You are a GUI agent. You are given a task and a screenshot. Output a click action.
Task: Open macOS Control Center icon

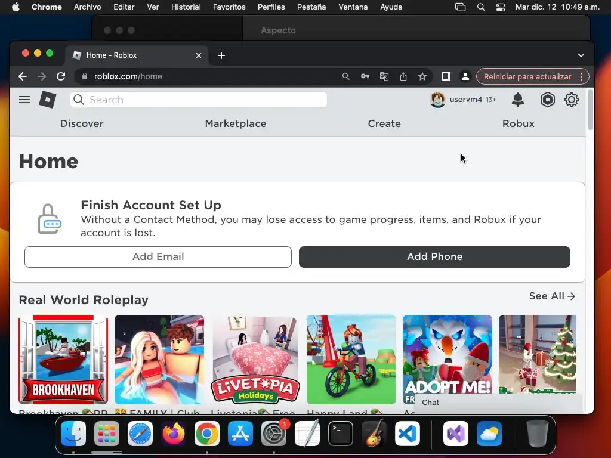point(501,7)
